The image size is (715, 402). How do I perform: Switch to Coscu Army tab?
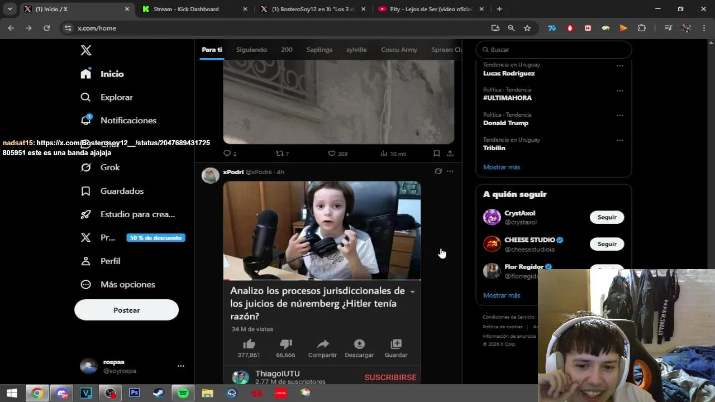click(399, 50)
